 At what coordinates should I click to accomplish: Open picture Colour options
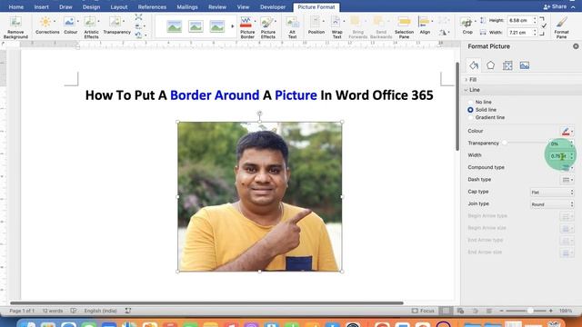click(x=71, y=25)
